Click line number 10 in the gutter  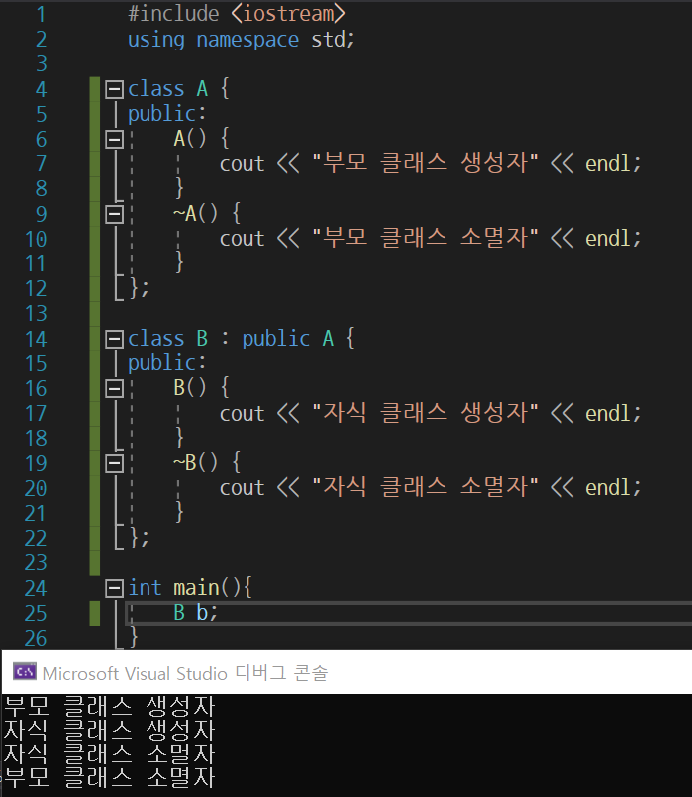[36, 239]
